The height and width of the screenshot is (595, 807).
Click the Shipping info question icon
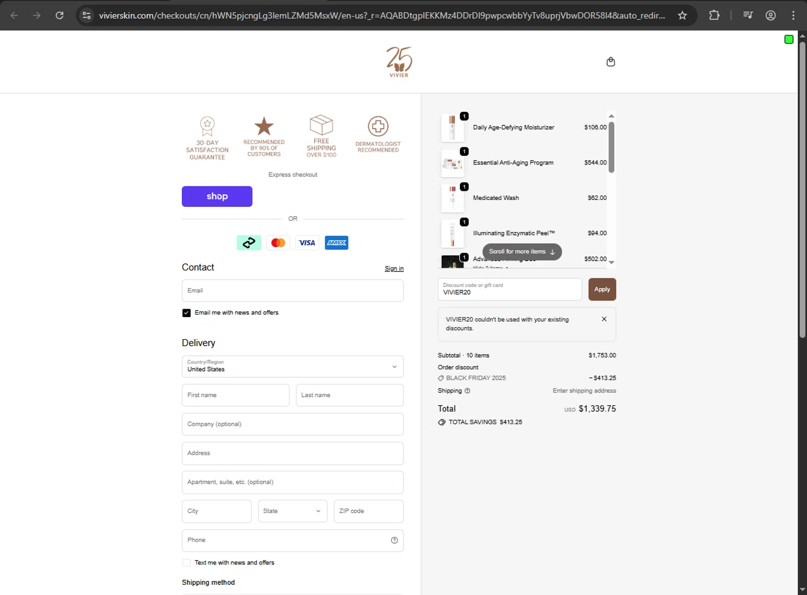pos(467,391)
